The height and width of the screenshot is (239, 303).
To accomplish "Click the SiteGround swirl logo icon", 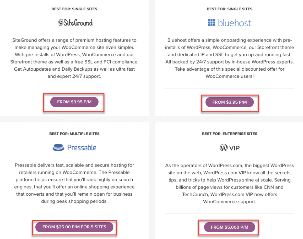I will click(61, 23).
